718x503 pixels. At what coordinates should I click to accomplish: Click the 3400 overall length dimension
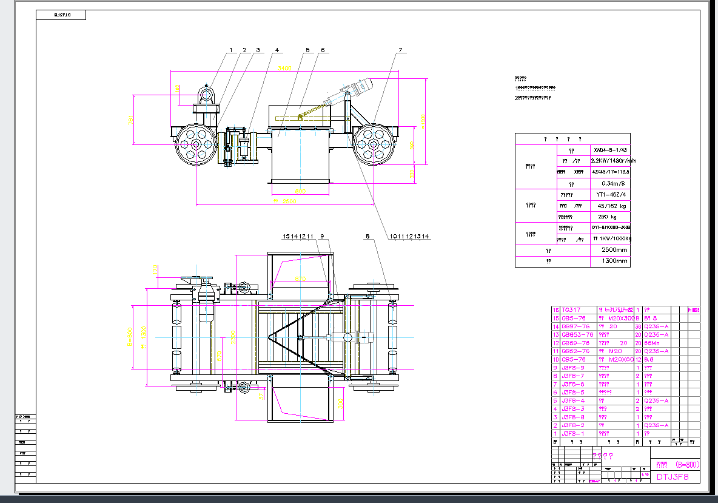[284, 69]
